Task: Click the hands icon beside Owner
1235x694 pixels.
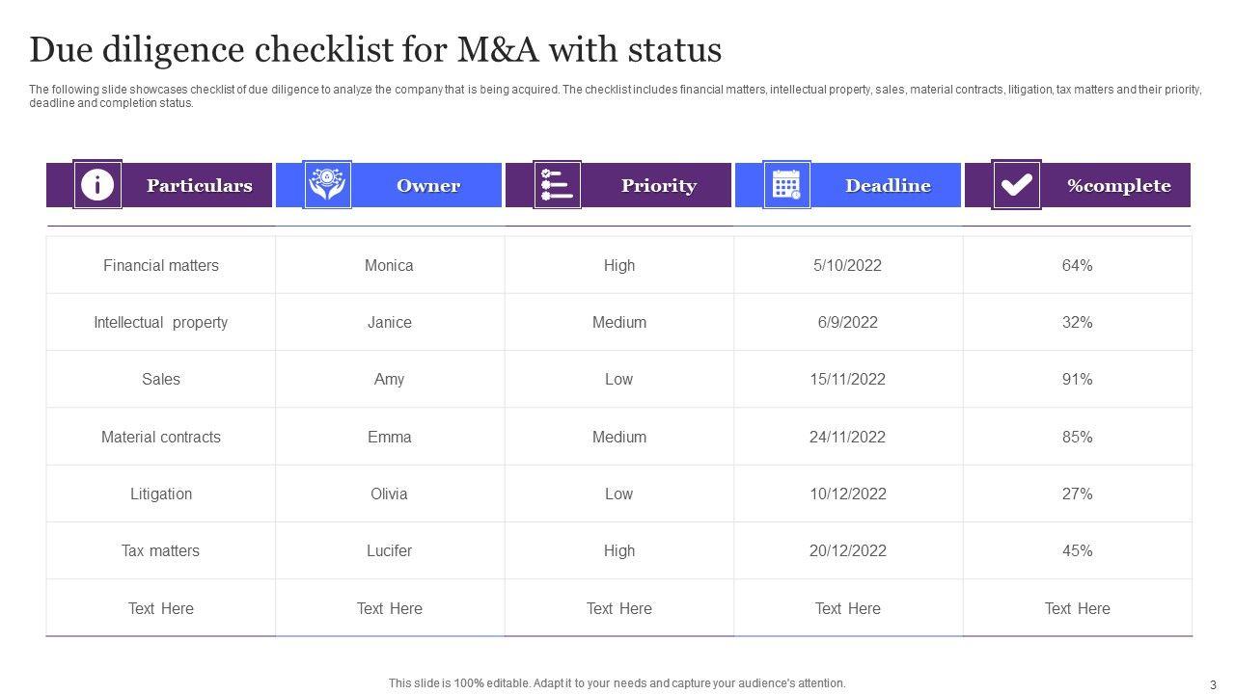Action: click(x=327, y=184)
